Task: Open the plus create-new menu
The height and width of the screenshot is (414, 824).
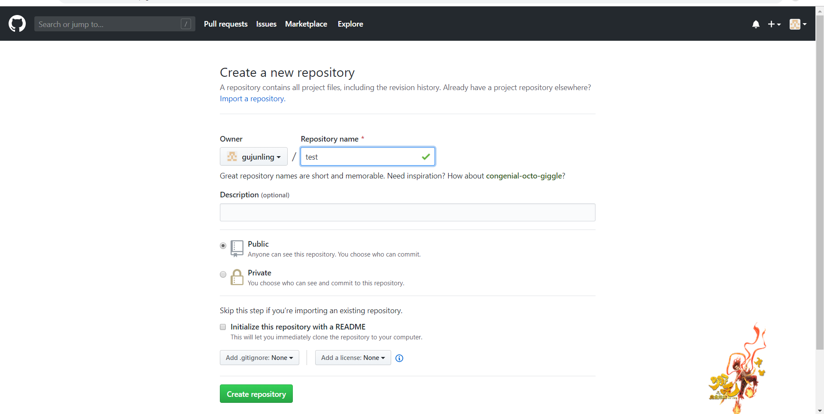Action: tap(774, 24)
